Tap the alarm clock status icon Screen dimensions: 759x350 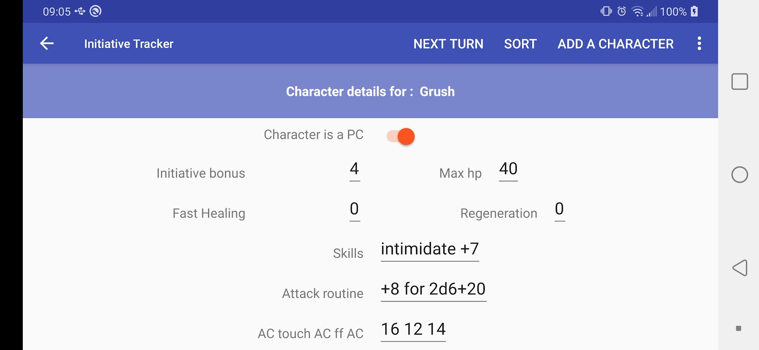[621, 11]
